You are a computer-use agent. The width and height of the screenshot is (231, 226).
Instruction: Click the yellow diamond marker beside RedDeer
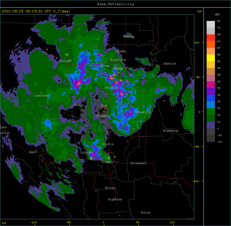[114, 75]
